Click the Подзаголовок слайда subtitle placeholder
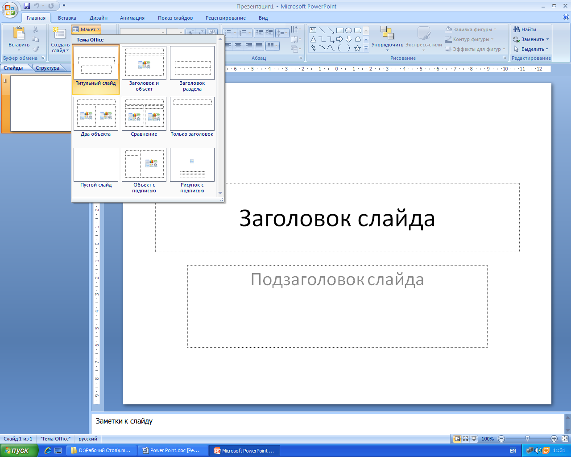571x457 pixels. [337, 306]
